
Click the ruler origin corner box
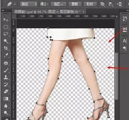coord(14,16)
